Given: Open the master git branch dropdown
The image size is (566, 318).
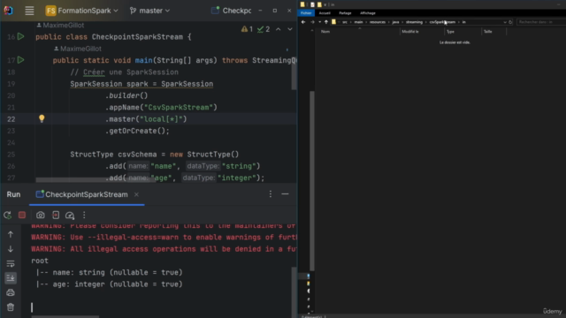Looking at the screenshot, I should (149, 11).
